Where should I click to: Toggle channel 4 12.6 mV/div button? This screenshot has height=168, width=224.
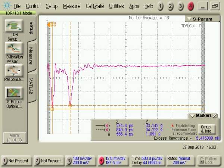113,161
